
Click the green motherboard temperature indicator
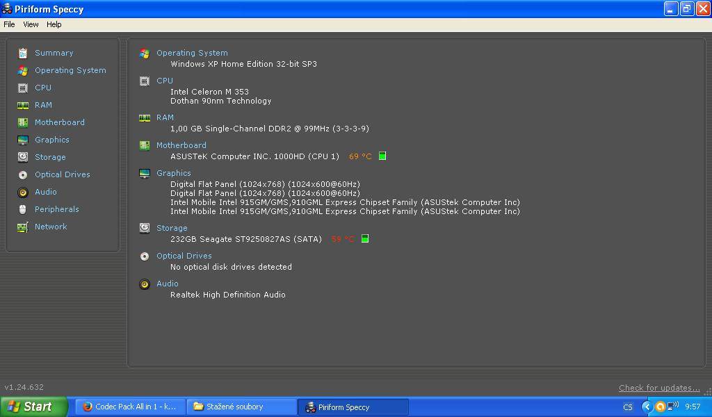tap(382, 156)
